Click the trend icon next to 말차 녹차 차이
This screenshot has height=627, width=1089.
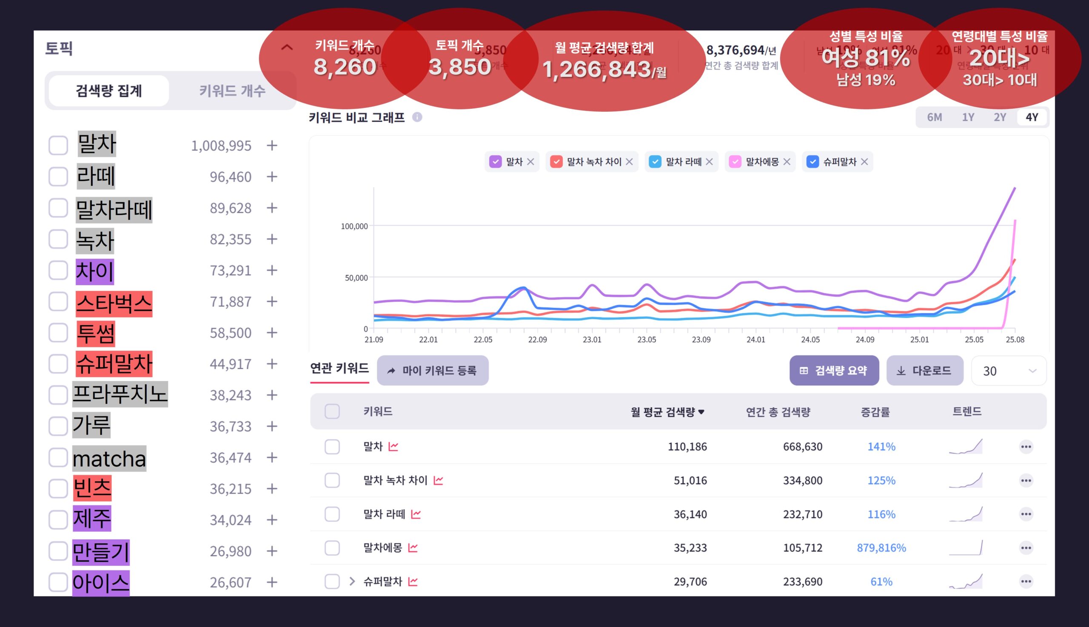[x=438, y=480]
